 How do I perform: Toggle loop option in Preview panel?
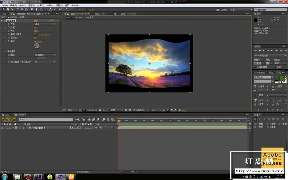[281, 50]
